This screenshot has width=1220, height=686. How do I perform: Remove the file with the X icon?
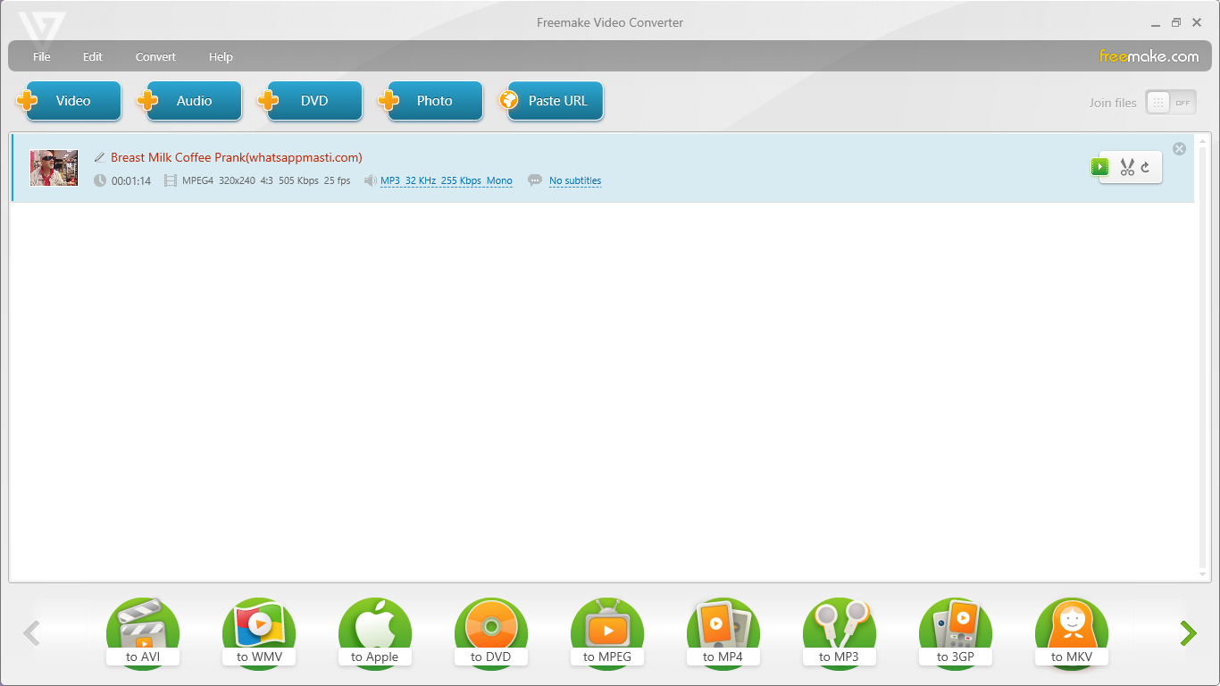click(x=1179, y=148)
